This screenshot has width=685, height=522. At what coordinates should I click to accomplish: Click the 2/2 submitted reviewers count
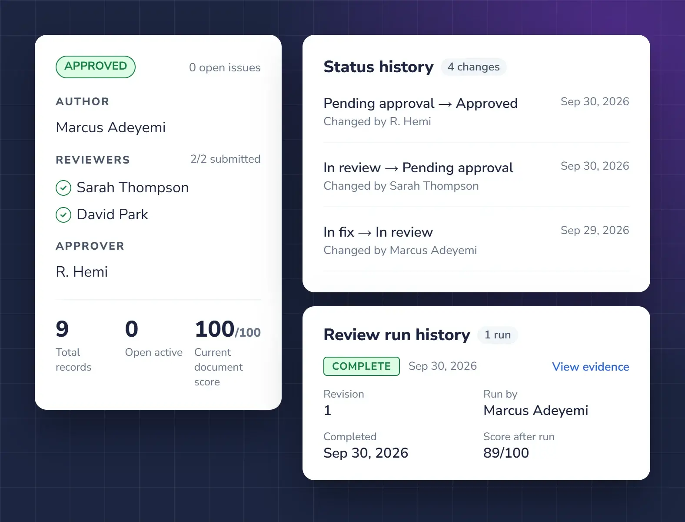click(225, 159)
